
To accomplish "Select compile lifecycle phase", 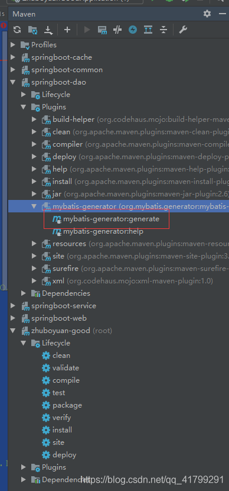I will tap(66, 380).
